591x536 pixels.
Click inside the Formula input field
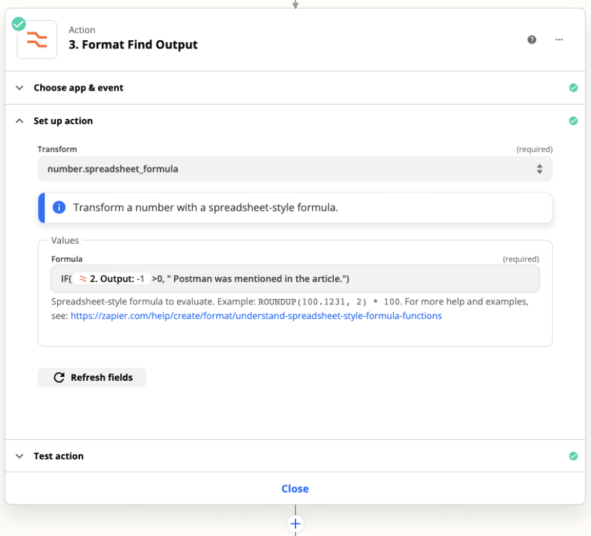(295, 279)
